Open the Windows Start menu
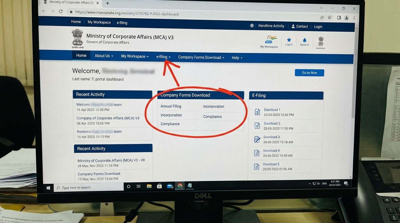400x223 pixels. (48, 188)
